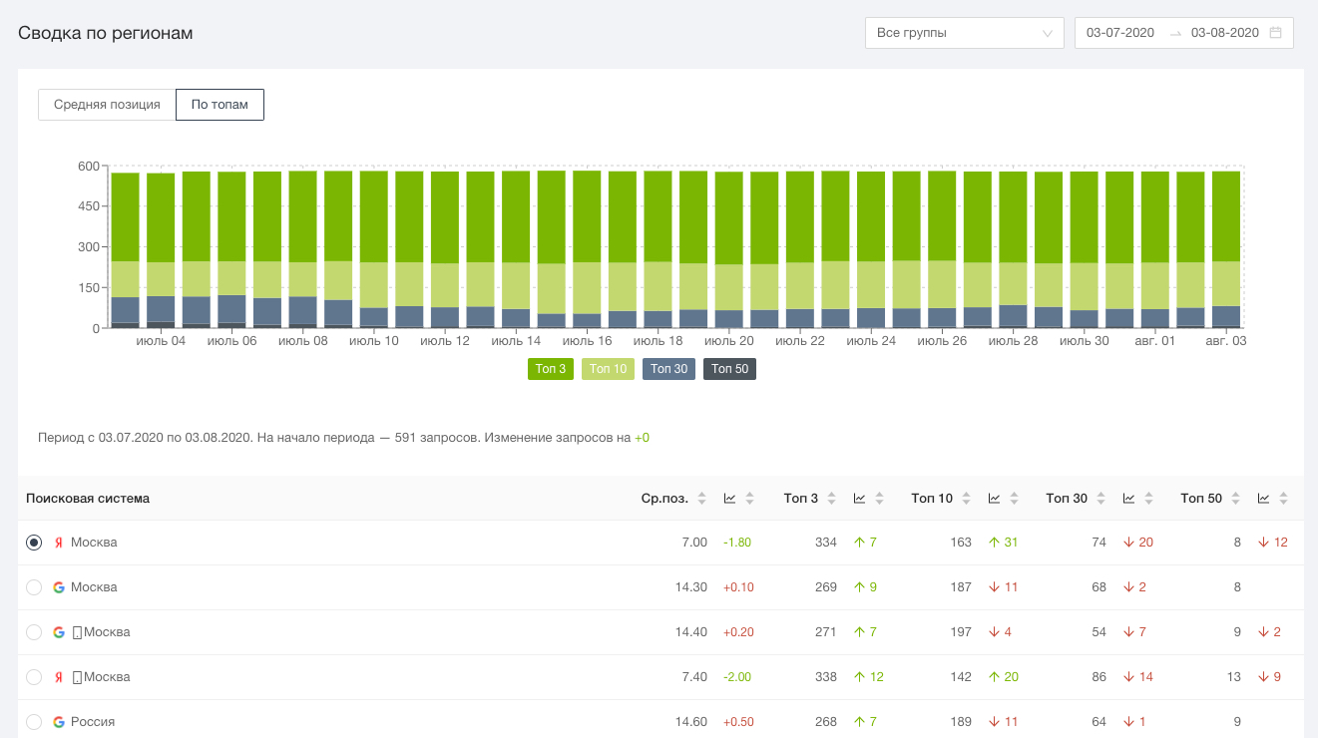Click the chart trend icon after Топ 3 column

point(860,499)
